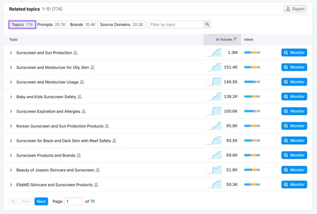317x214 pixels.
Task: Monitor Sunscreen for Black and Dark Skin topic
Action: point(294,141)
